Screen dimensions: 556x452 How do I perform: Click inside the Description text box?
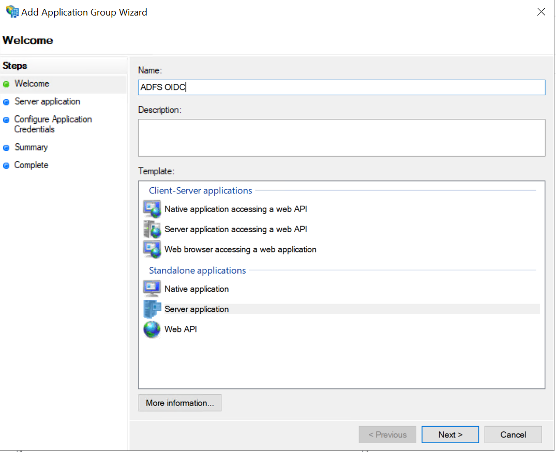[x=341, y=138]
